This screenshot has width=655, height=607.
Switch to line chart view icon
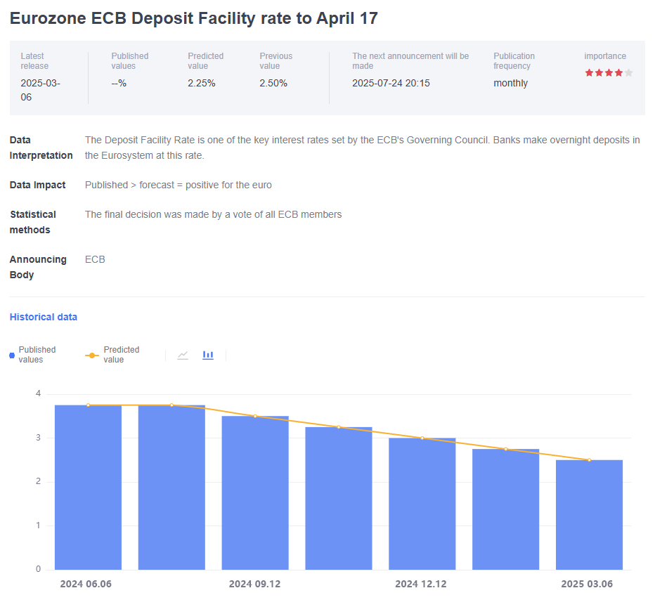tap(183, 355)
